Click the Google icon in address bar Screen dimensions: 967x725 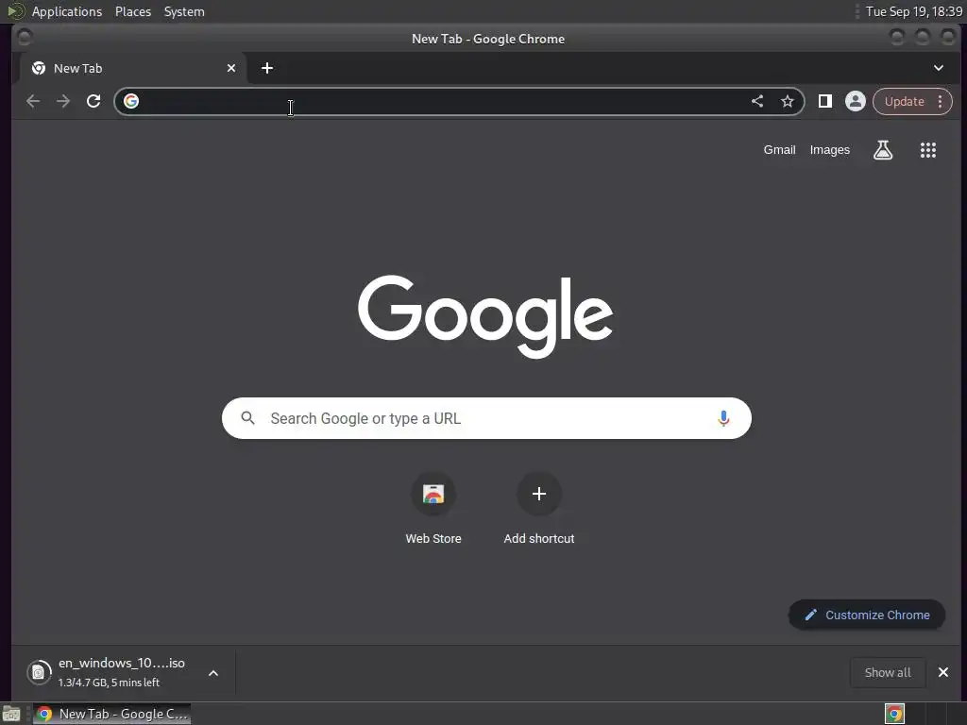(131, 101)
